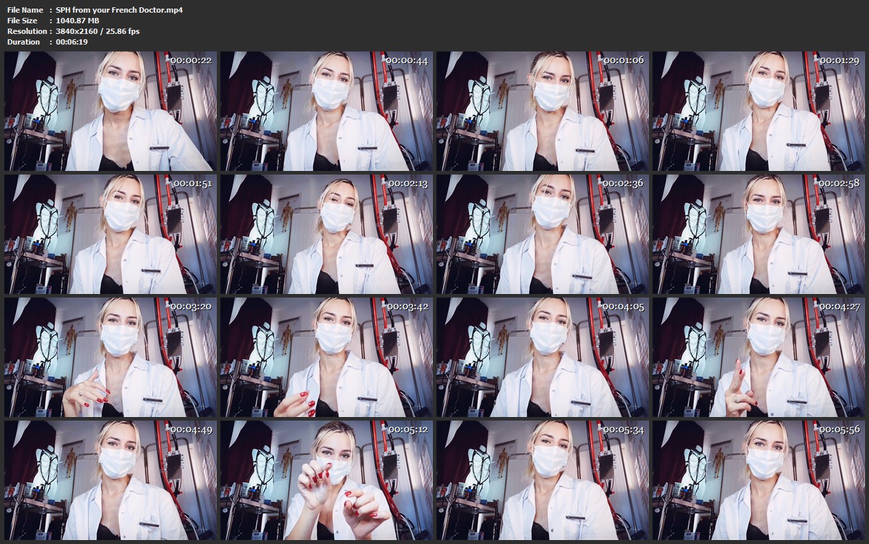Select the frame timestamped 00:05:12

pyautogui.click(x=326, y=480)
